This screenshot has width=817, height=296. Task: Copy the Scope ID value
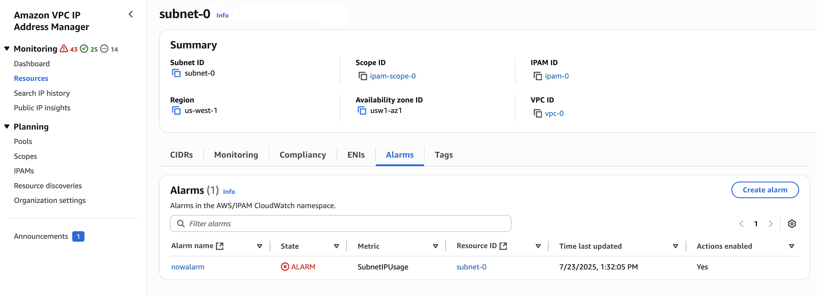click(x=362, y=76)
